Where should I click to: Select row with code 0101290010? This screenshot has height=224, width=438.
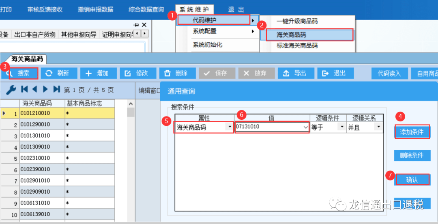tap(57, 124)
